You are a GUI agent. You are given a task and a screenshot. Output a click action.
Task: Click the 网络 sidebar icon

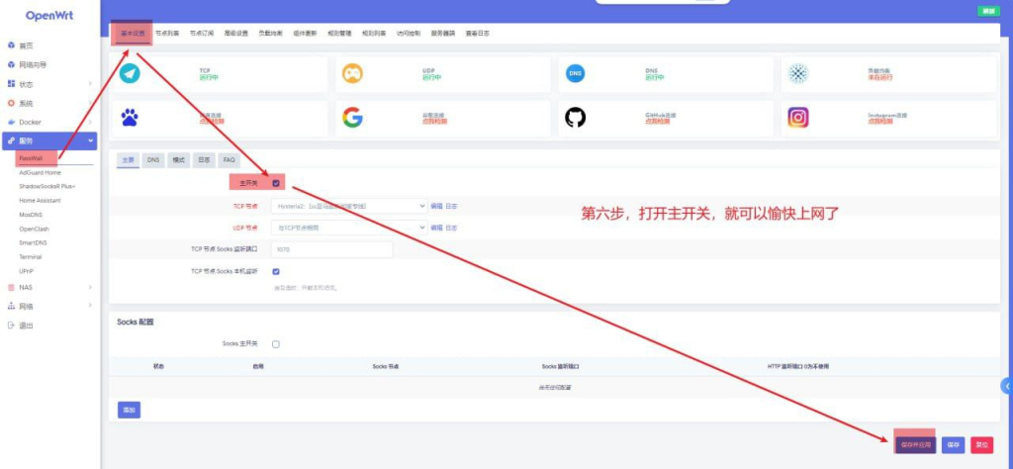11,306
